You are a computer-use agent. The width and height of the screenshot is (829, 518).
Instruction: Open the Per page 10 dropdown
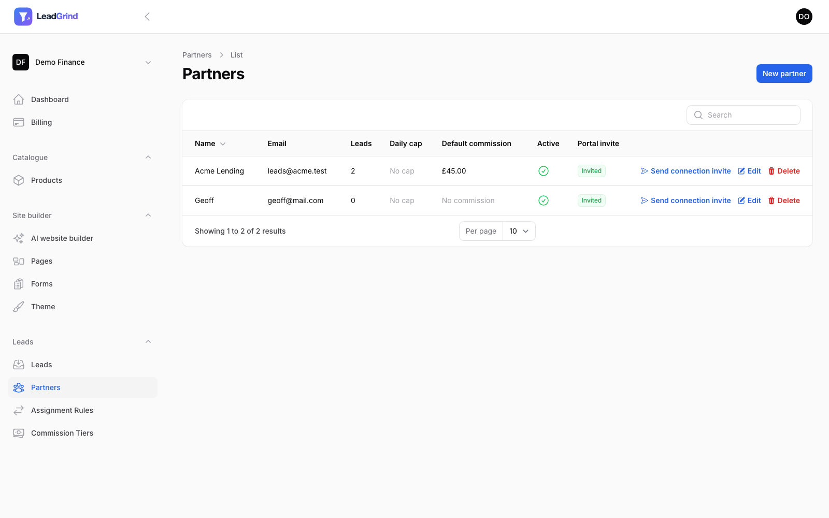(x=519, y=231)
